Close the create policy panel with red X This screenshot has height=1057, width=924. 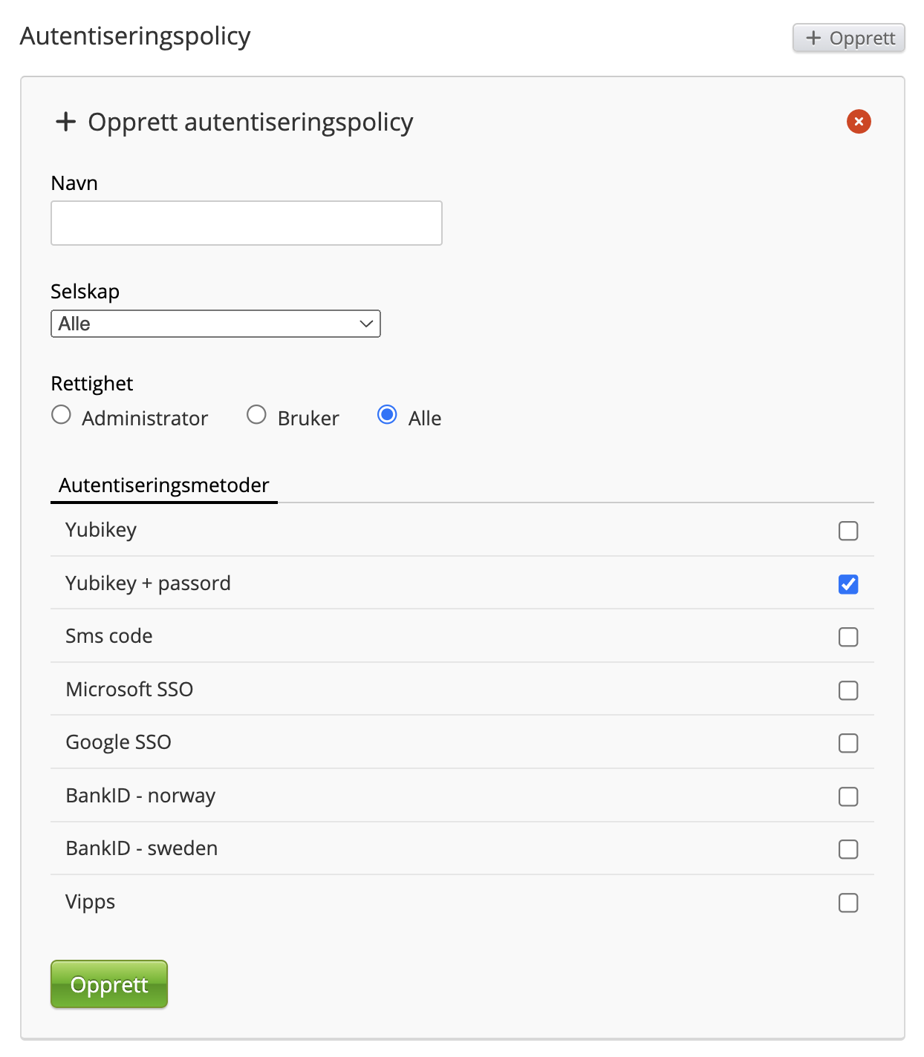click(859, 121)
